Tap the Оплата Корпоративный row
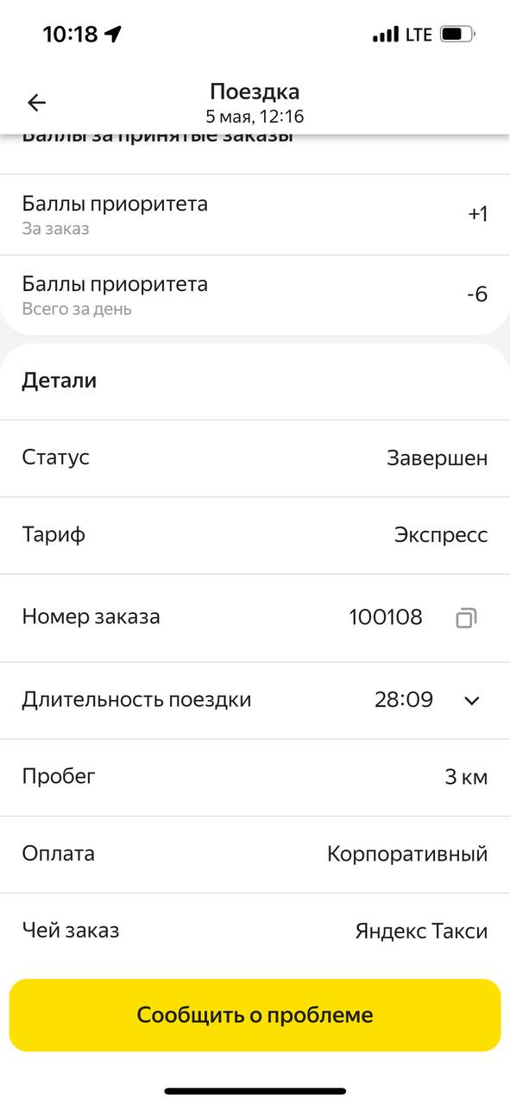 click(255, 855)
